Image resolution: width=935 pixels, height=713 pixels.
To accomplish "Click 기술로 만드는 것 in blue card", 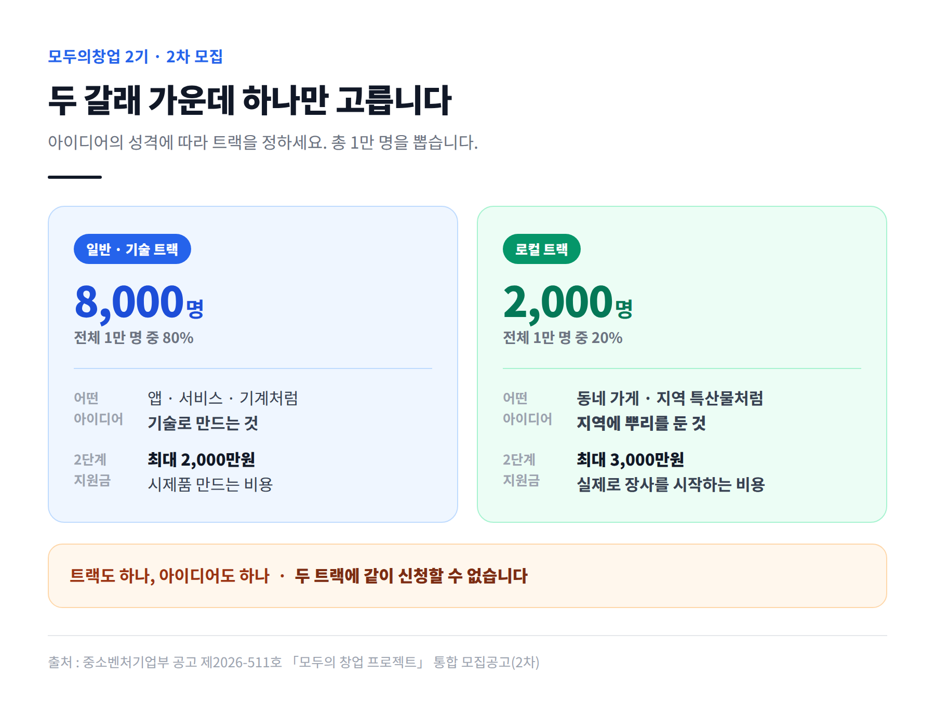I will click(x=203, y=423).
